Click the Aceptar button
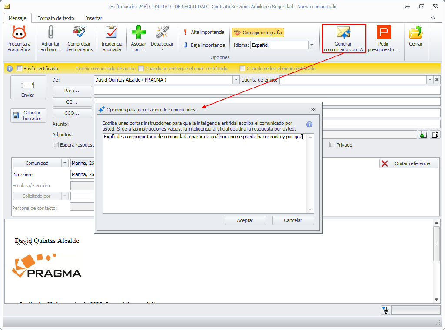The image size is (445, 330). (245, 220)
